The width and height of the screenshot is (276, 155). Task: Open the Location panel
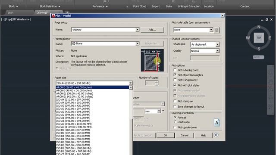click(x=209, y=6)
